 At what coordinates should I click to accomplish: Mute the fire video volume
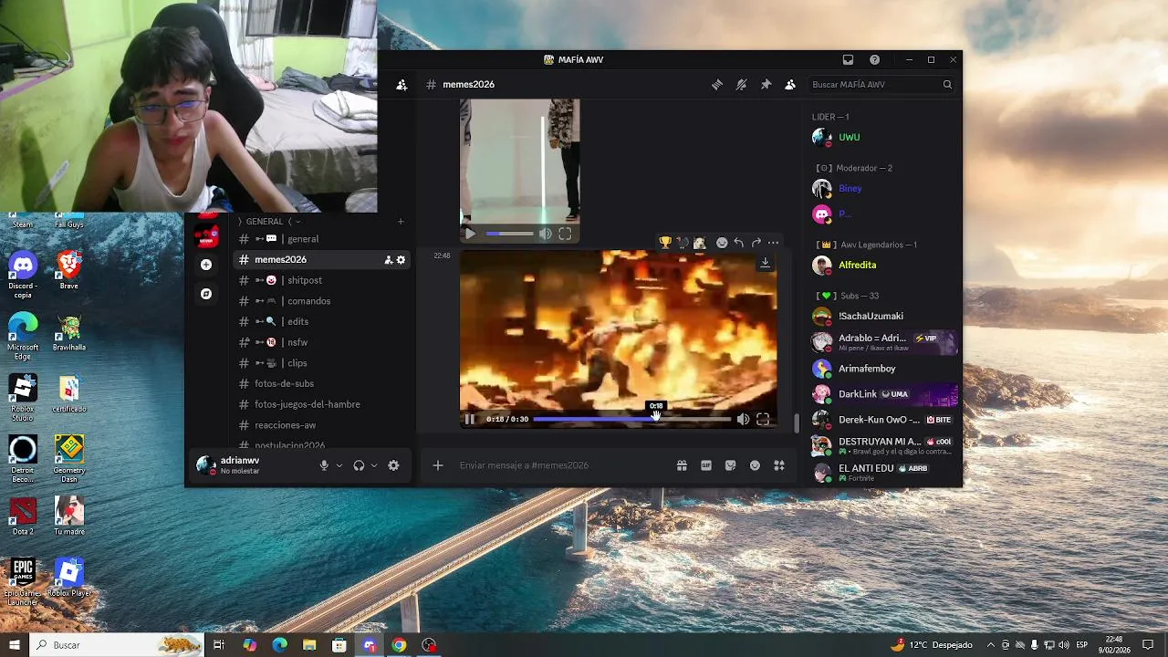coord(743,419)
